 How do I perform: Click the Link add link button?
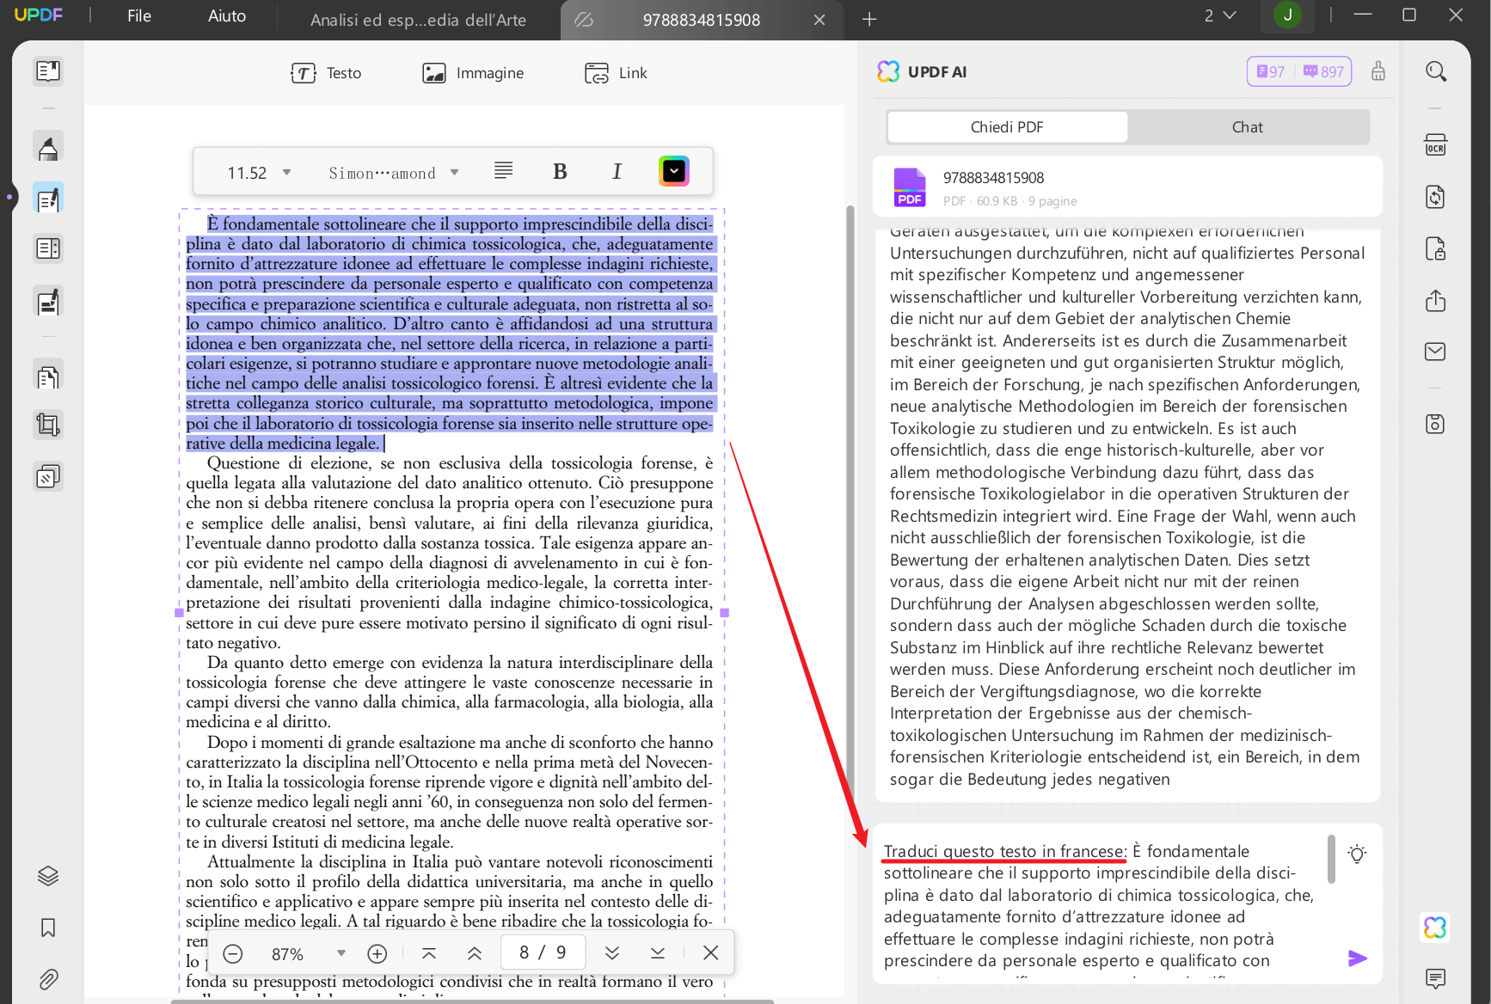(616, 73)
